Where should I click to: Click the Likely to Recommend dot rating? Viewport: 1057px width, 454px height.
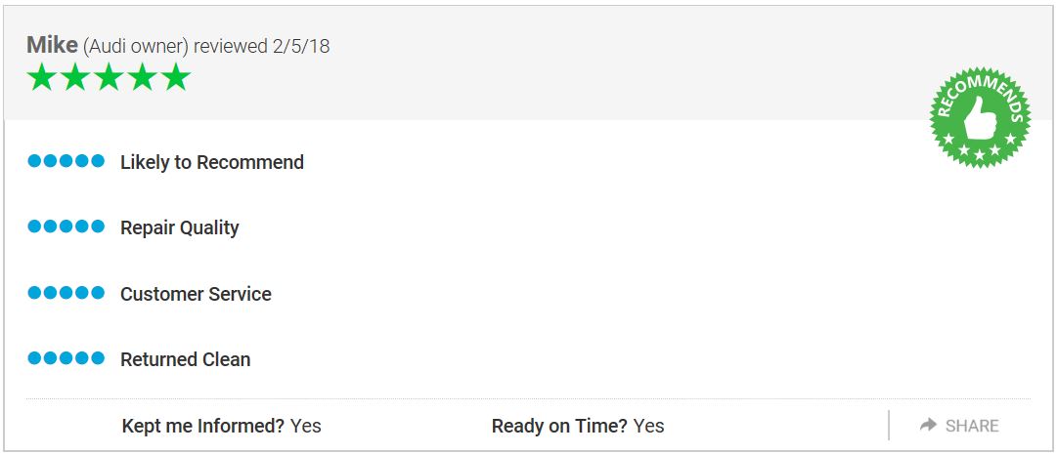pos(66,161)
